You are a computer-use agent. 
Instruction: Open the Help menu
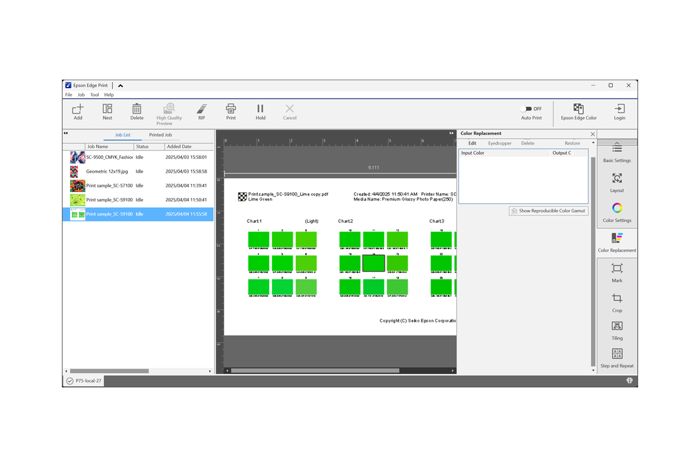point(109,95)
